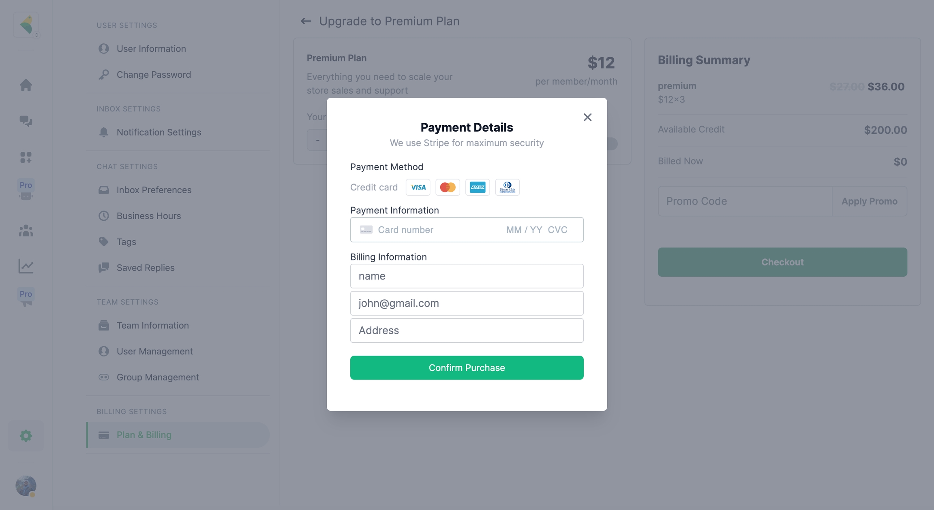Click the settings gear icon

coord(26,435)
